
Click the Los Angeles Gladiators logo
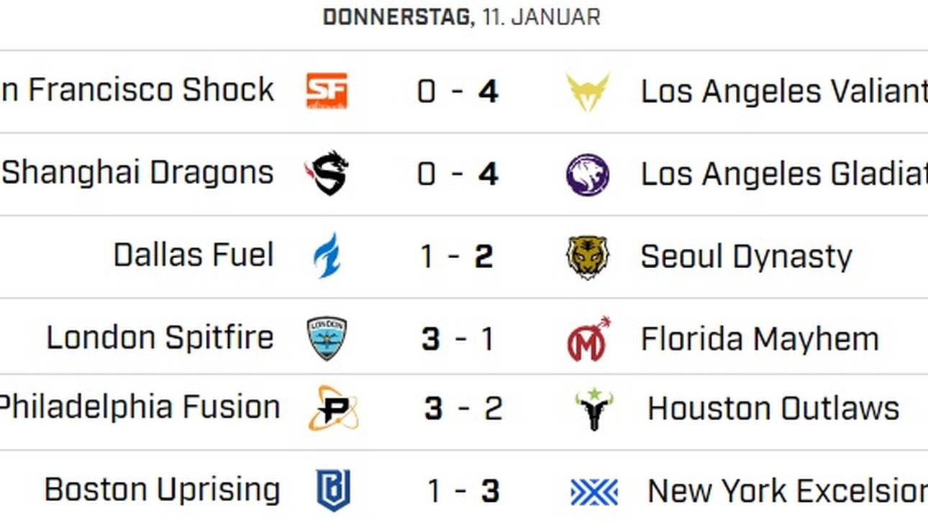(588, 174)
